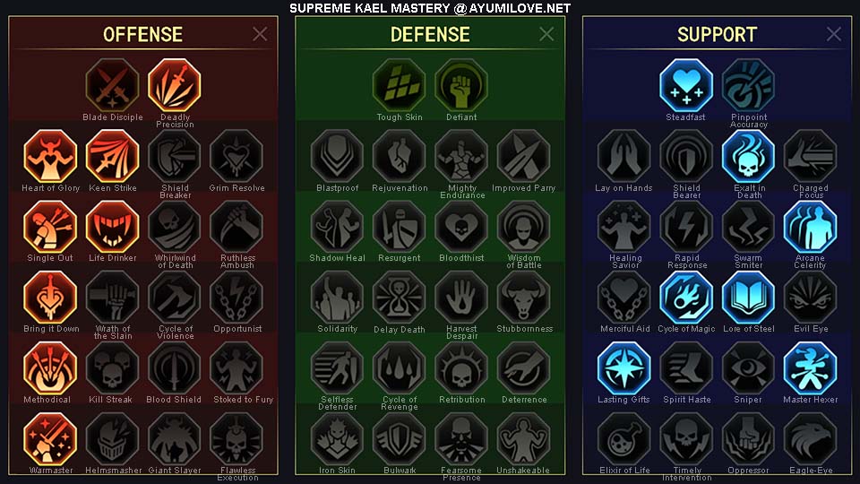Select the Giant Slayer mastery icon
Image resolution: width=860 pixels, height=484 pixels.
pyautogui.click(x=175, y=439)
